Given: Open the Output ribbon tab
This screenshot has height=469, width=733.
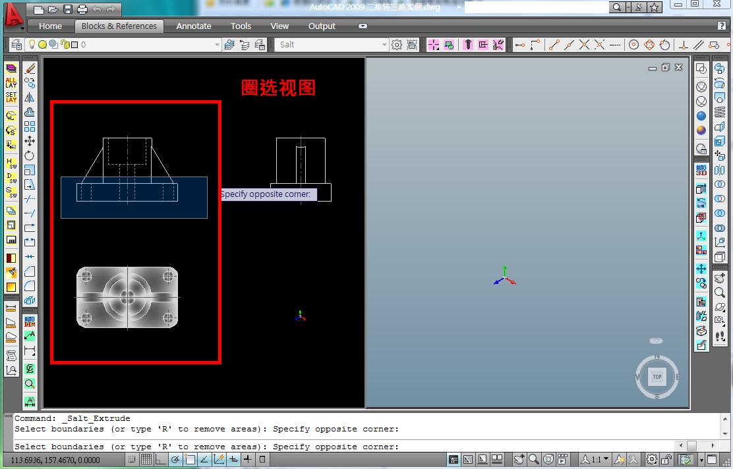Looking at the screenshot, I should (x=322, y=26).
